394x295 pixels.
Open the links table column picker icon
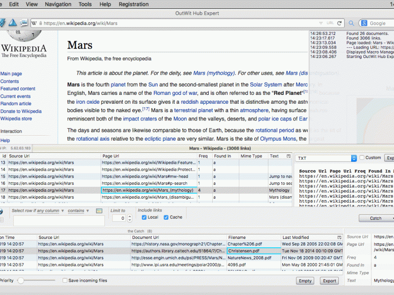click(289, 156)
